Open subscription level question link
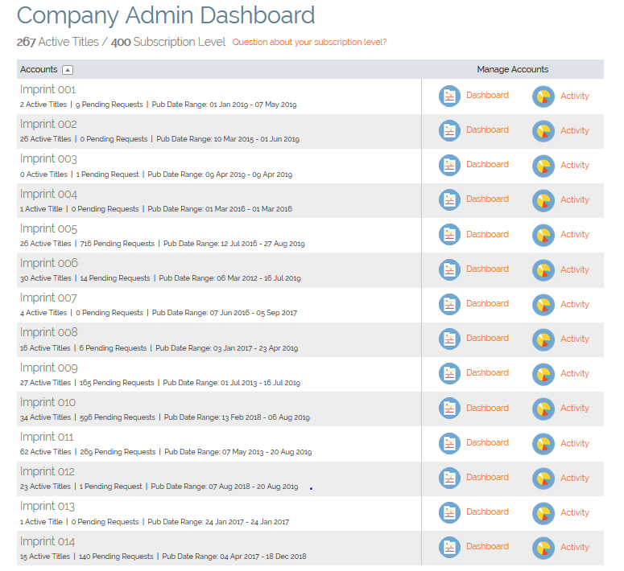This screenshot has width=624, height=571. 309,42
